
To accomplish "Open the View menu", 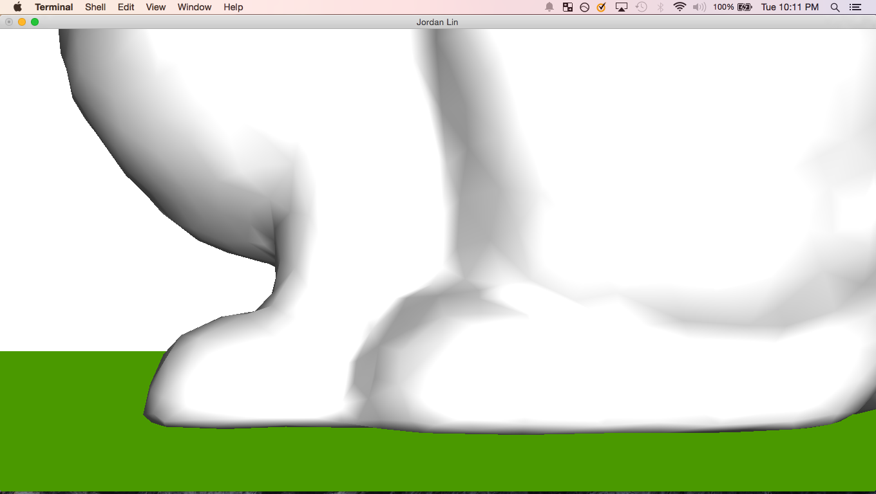I will point(156,7).
